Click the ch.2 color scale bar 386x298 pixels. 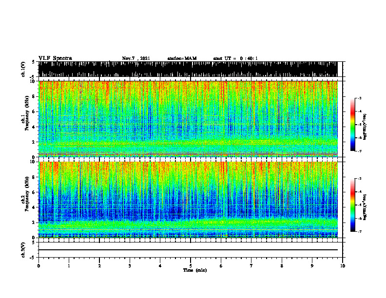pos(352,205)
